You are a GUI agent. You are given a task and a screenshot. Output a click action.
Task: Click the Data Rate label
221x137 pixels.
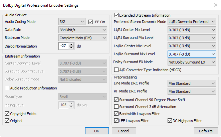13,30
